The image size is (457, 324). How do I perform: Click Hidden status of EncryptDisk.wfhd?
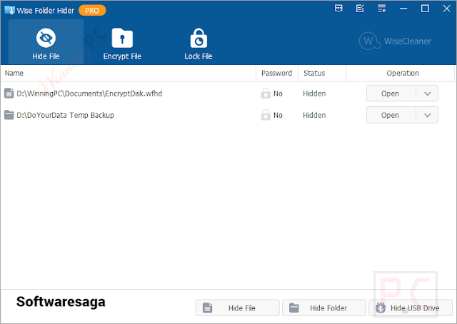[314, 93]
